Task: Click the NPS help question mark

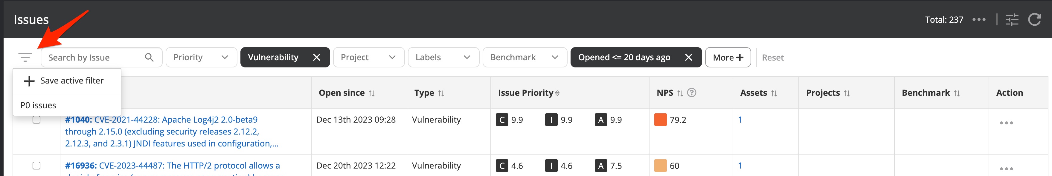Action: point(691,92)
